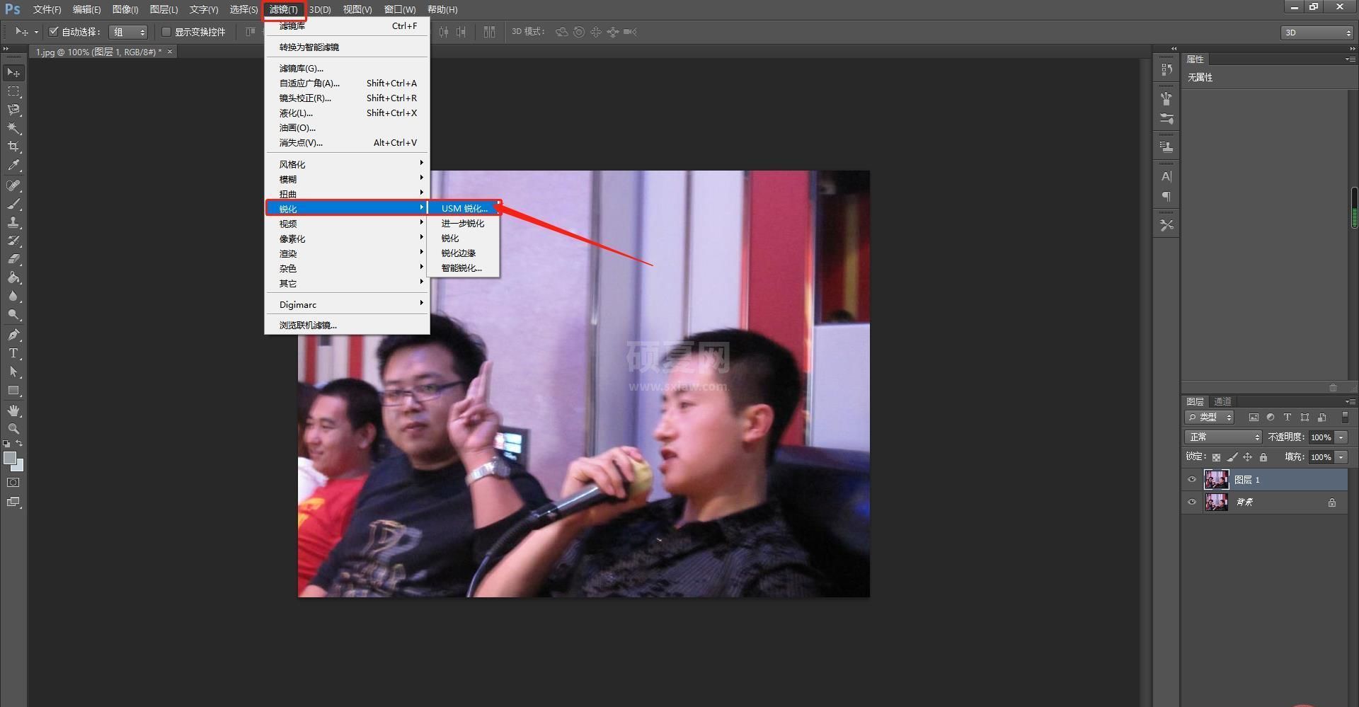Screen dimensions: 1359x707
Task: Select the Eyedropper tool
Action: pyautogui.click(x=13, y=166)
